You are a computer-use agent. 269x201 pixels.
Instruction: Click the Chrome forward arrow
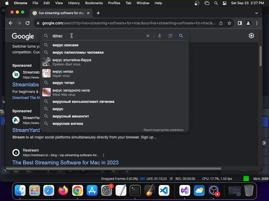click(x=19, y=23)
